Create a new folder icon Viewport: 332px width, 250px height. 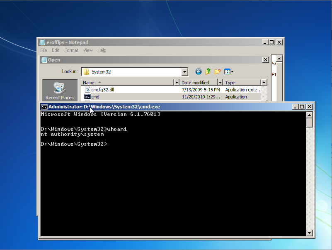click(218, 71)
